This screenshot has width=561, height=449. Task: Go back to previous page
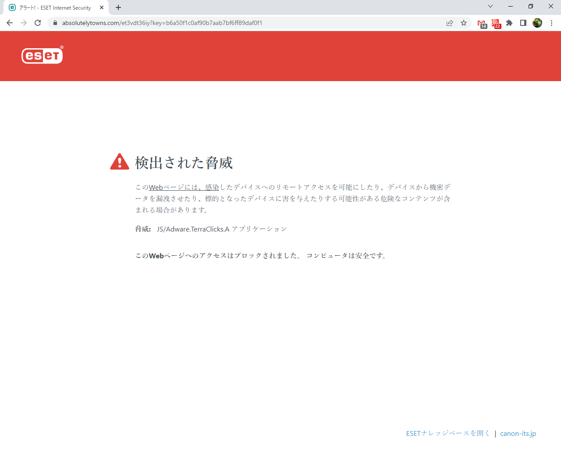pyautogui.click(x=10, y=23)
